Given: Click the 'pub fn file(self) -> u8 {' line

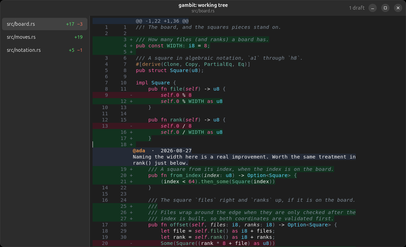Looking at the screenshot, I should 187,89.
